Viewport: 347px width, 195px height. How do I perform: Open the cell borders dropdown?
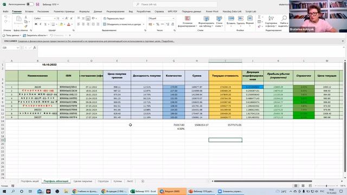pyautogui.click(x=56, y=24)
